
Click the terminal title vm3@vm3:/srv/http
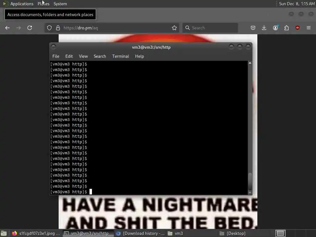click(151, 47)
